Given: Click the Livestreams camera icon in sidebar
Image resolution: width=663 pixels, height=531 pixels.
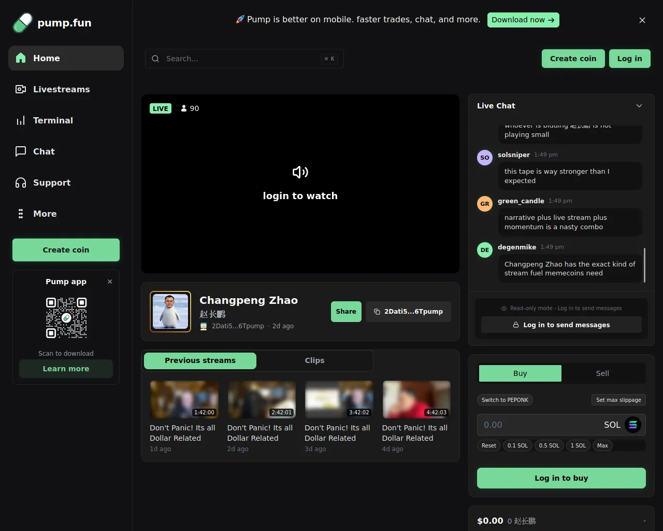Looking at the screenshot, I should (x=21, y=89).
